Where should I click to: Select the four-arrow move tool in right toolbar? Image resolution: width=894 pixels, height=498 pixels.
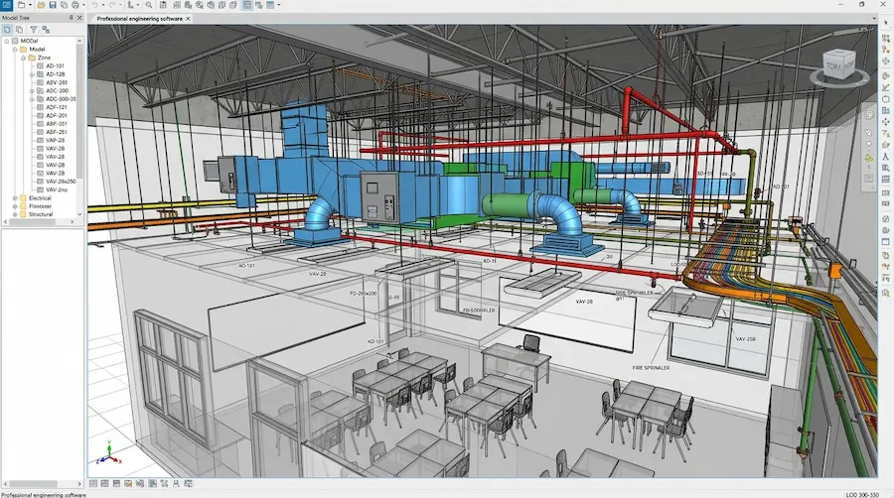click(885, 122)
